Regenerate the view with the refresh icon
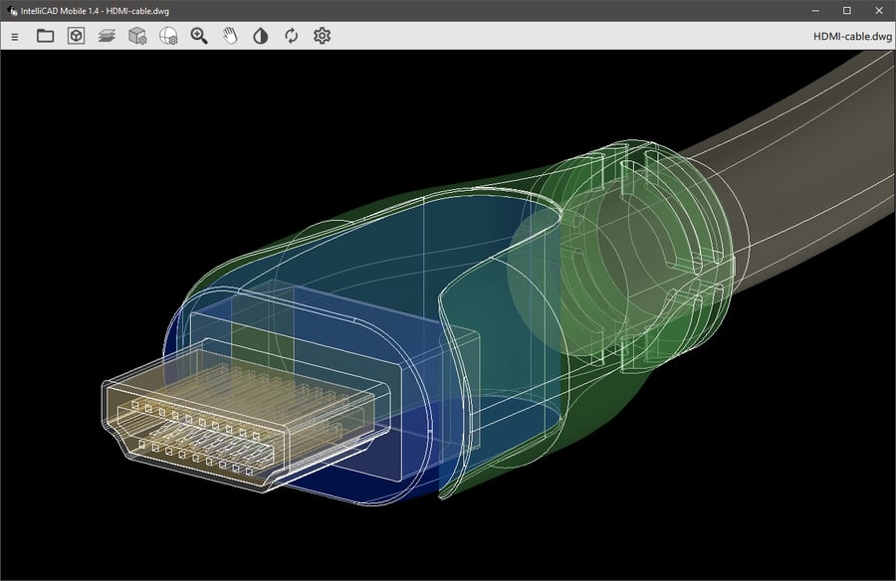Image resolution: width=896 pixels, height=581 pixels. click(290, 37)
